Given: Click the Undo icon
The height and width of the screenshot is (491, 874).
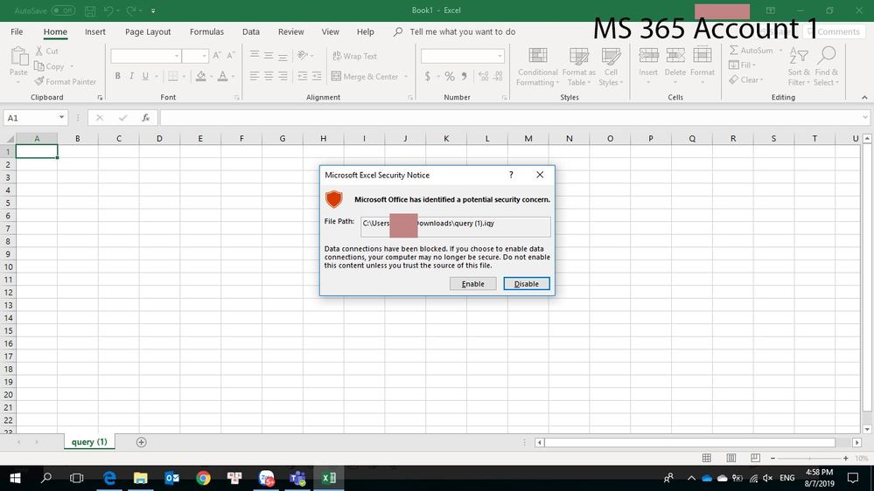Looking at the screenshot, I should coord(108,10).
